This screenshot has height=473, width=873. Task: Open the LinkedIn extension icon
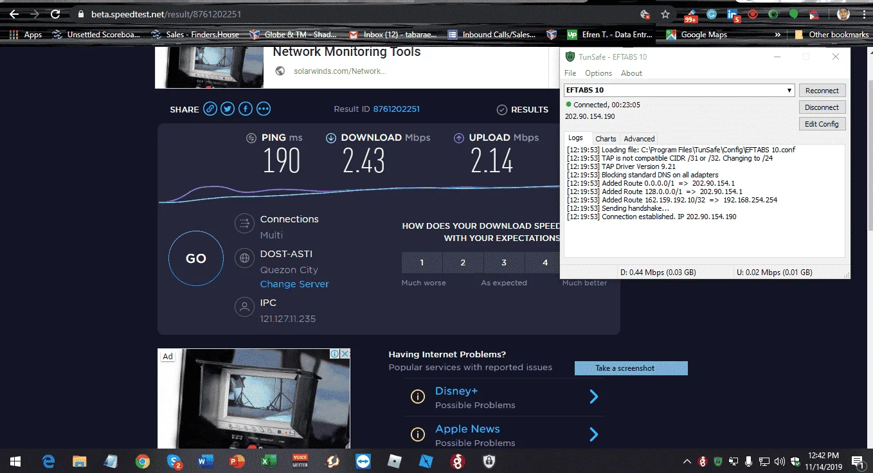coord(733,14)
